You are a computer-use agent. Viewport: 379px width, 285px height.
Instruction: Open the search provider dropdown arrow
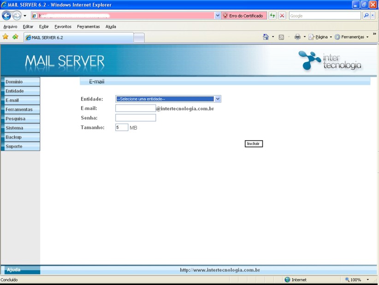point(373,16)
